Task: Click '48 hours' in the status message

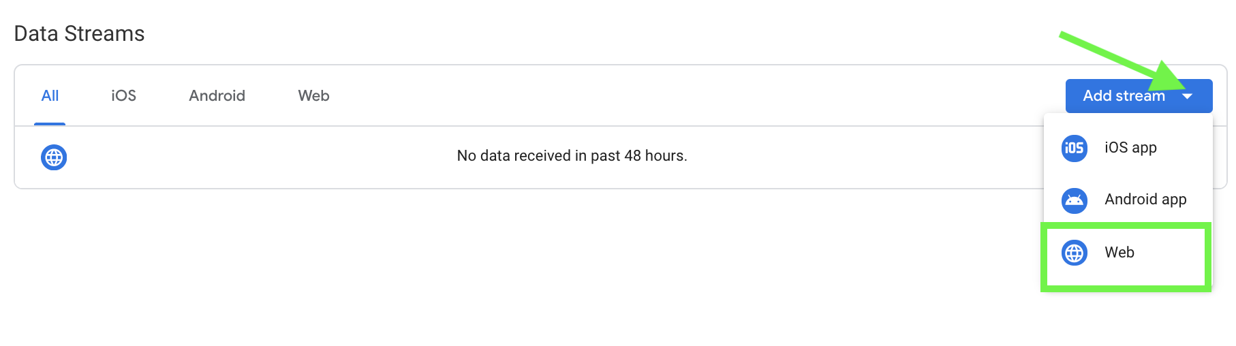Action: [654, 156]
